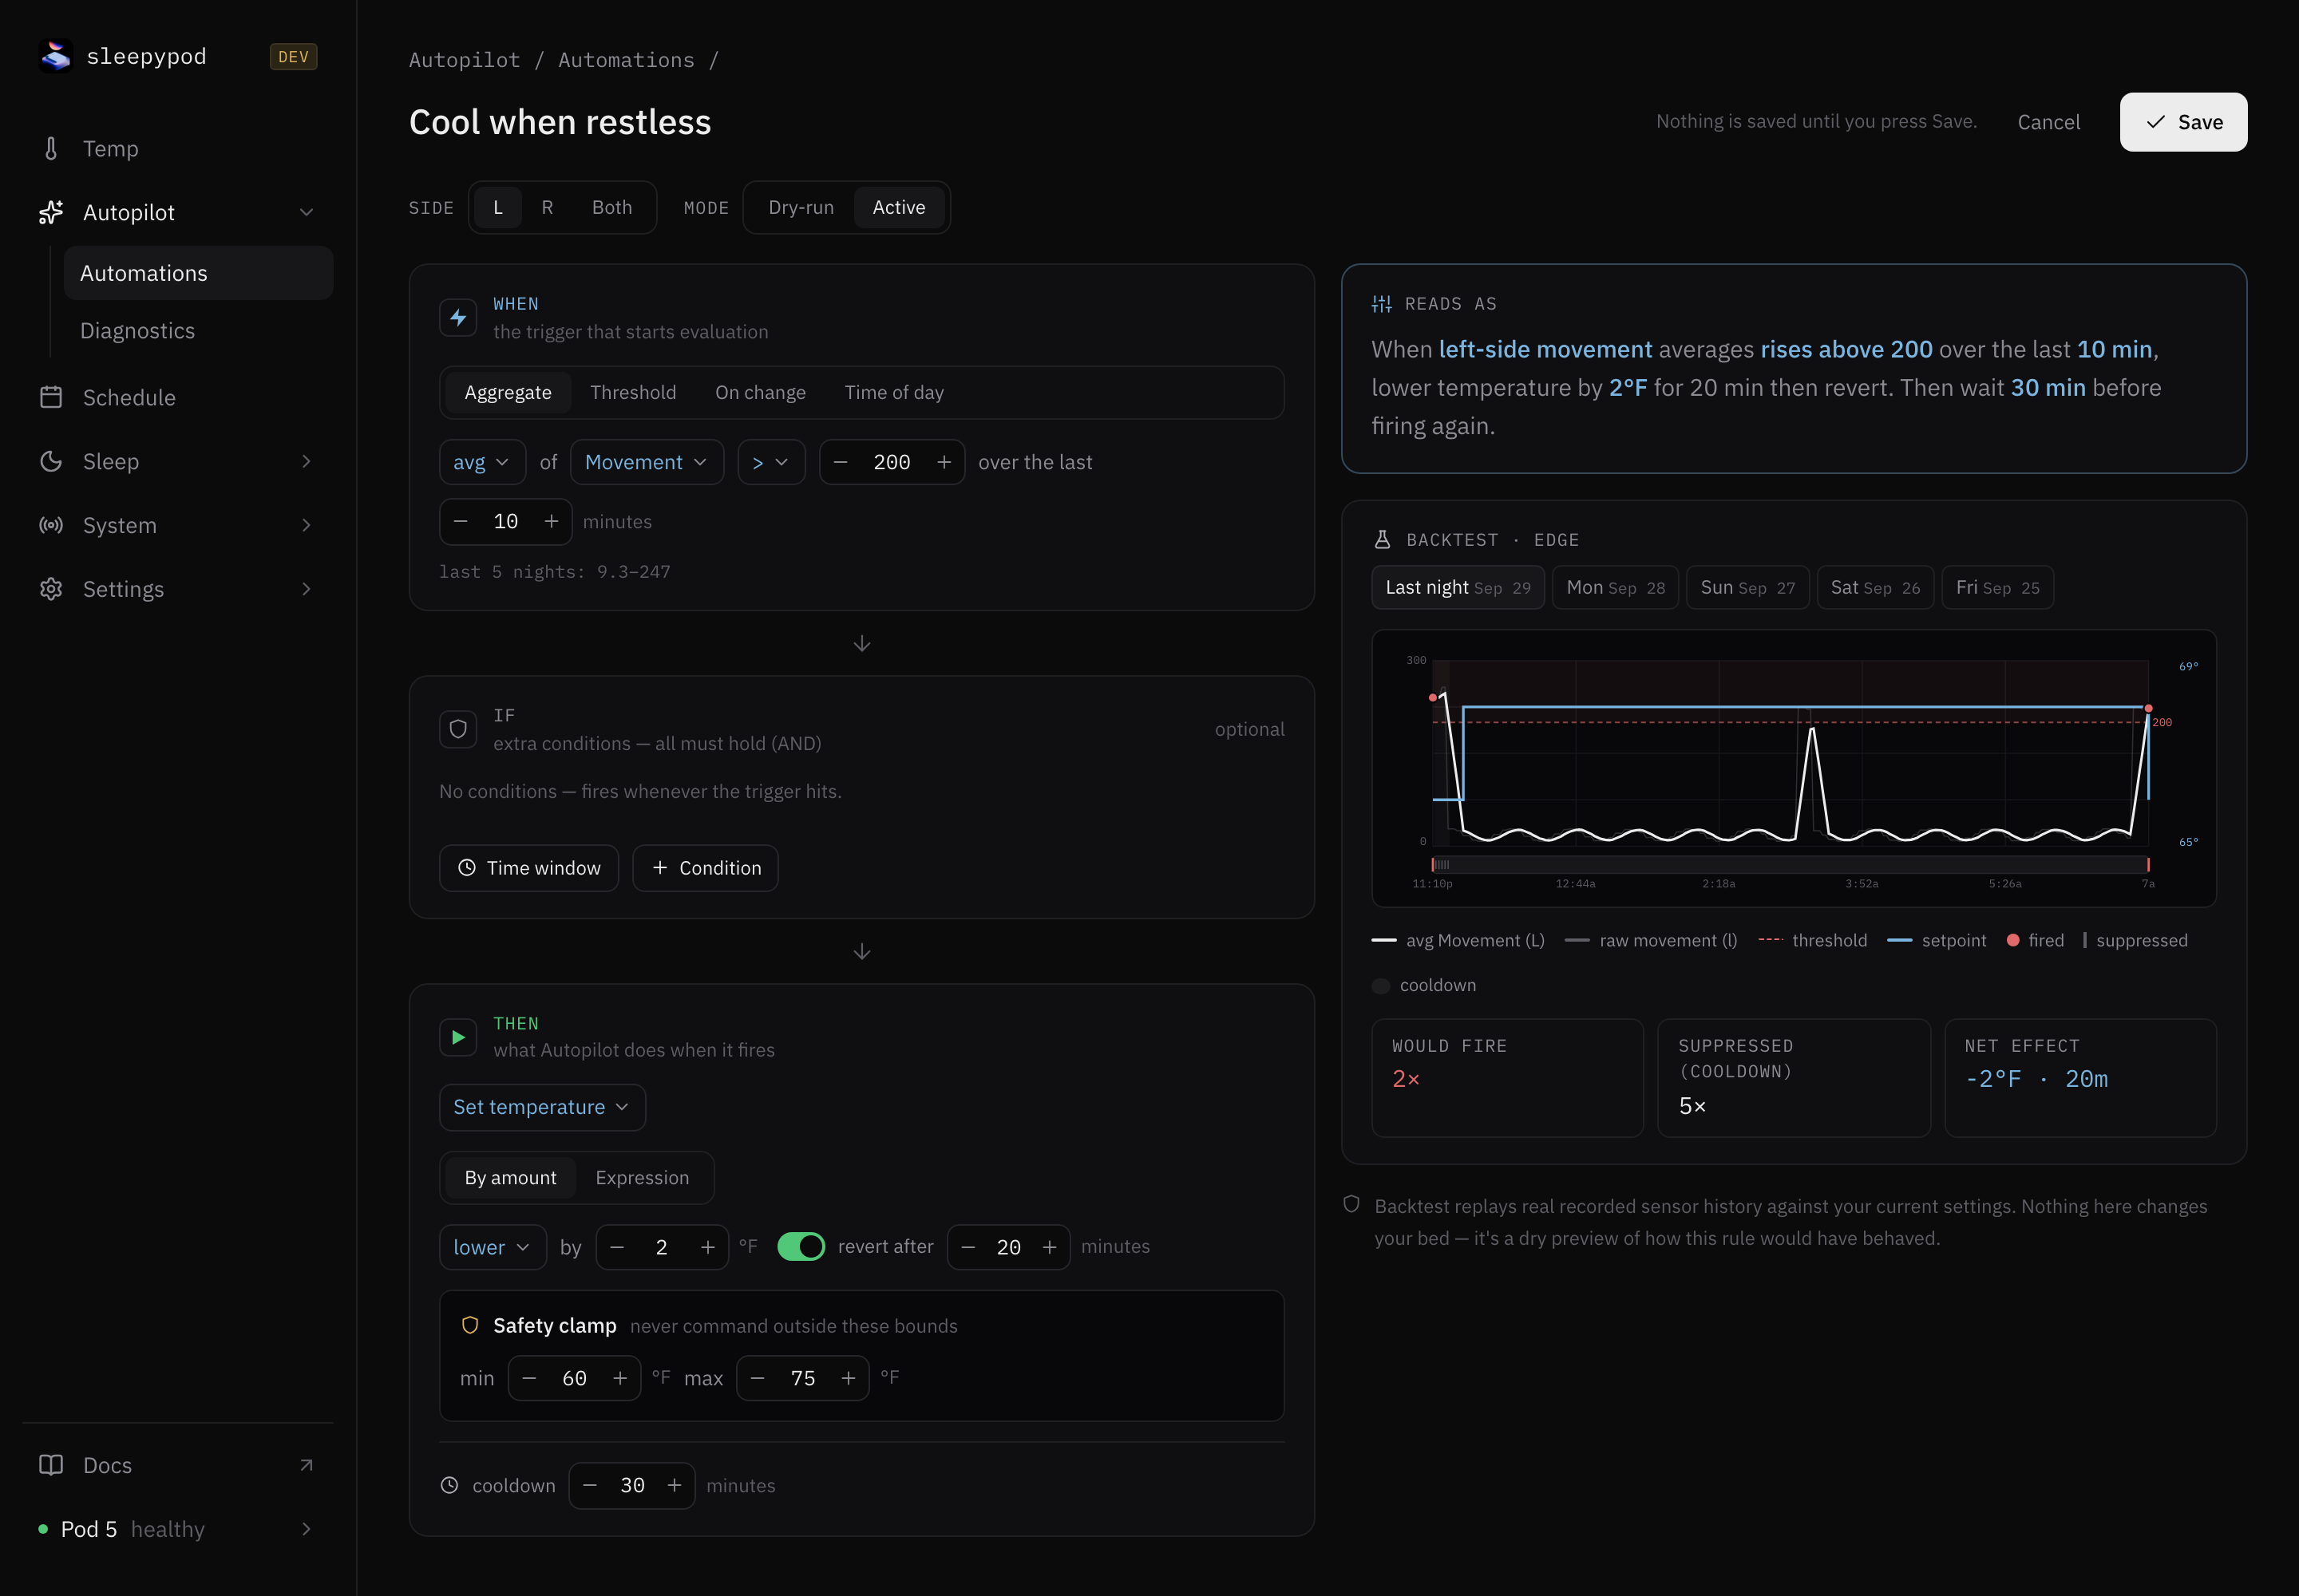Screen dimensions: 2299x1596
Task: Switch mode to Dry-run
Action: [801, 207]
